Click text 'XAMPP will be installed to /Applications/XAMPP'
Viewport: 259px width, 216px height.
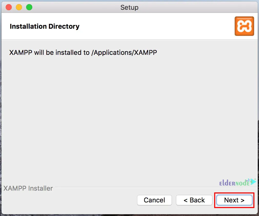pos(83,53)
